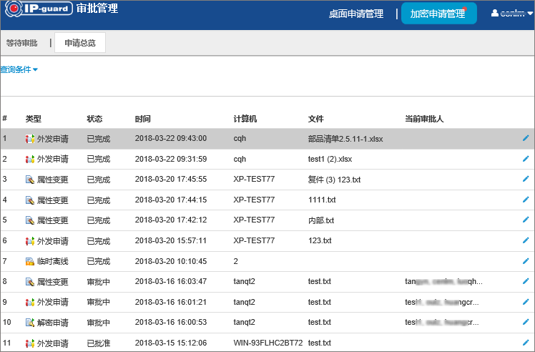535x352 pixels.
Task: Click 审批中 status in row 8
Action: click(99, 282)
